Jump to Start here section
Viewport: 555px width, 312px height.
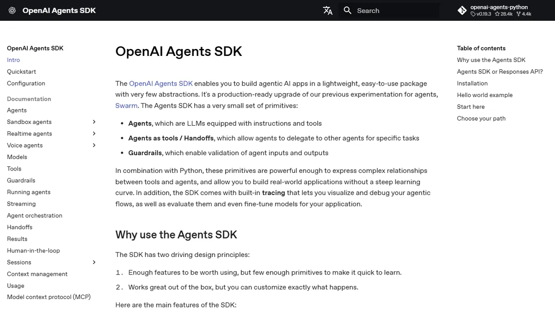click(x=471, y=107)
